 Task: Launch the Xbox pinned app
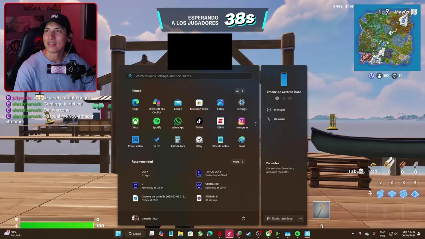135,123
